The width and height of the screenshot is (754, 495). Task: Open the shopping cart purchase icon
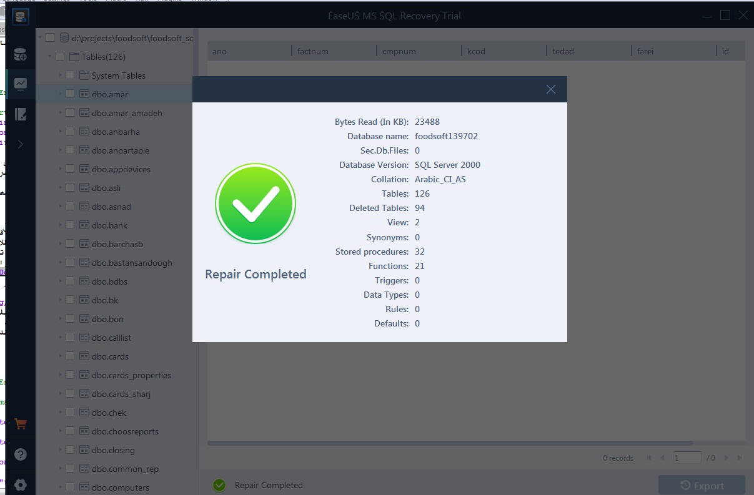[21, 424]
